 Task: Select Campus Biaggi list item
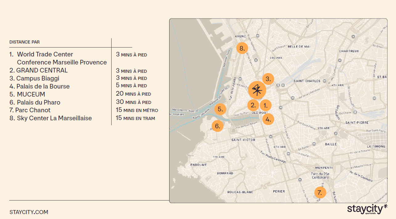(x=37, y=78)
